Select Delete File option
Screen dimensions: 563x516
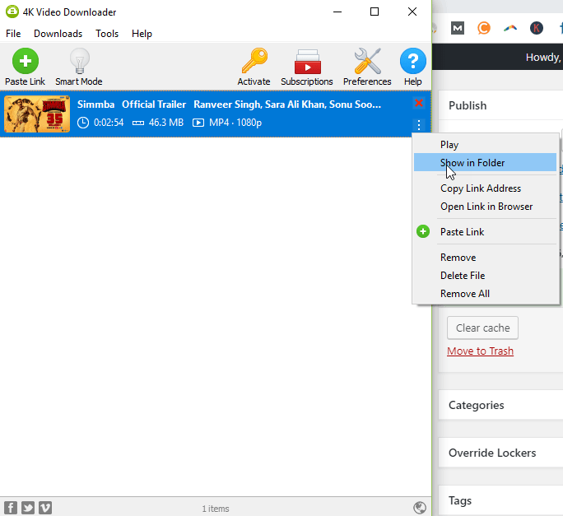(485, 276)
